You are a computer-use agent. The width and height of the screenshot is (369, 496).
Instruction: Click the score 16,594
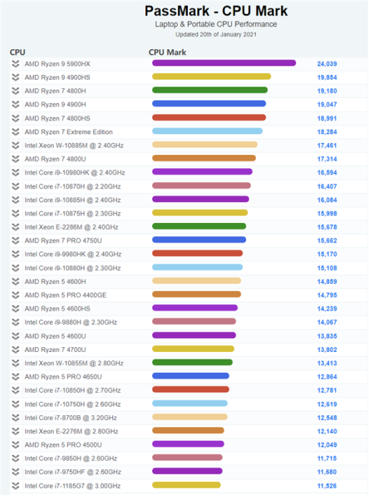pyautogui.click(x=327, y=173)
